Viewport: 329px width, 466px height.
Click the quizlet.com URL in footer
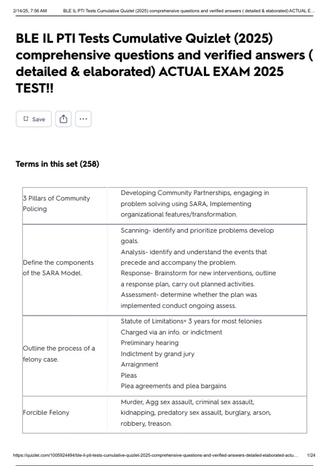(x=155, y=455)
